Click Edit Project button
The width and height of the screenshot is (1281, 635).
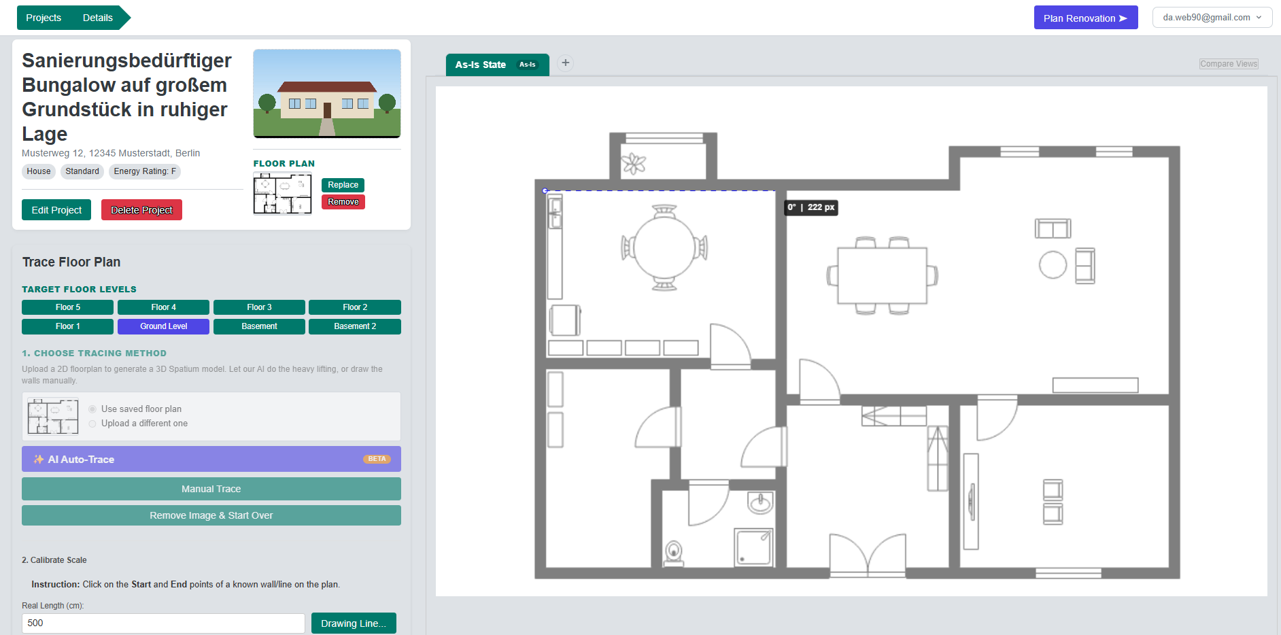tap(56, 210)
